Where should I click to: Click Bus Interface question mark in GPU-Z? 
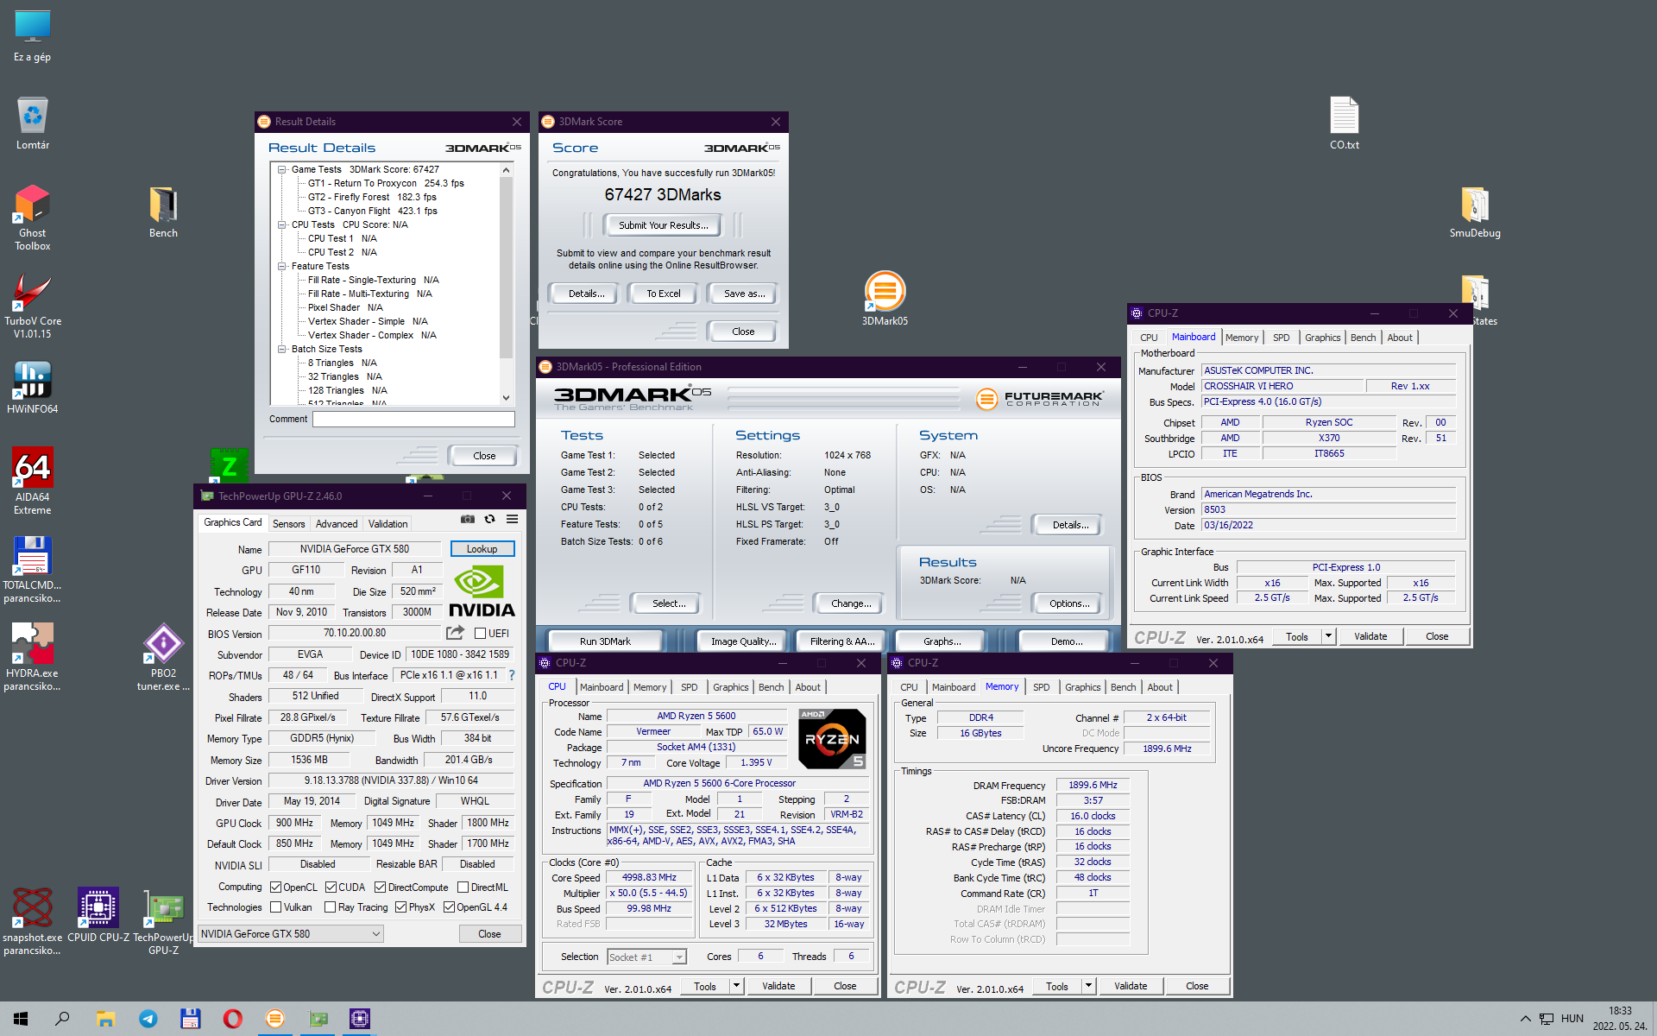click(512, 675)
